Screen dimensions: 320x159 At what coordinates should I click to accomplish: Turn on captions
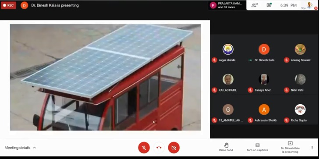257,147
